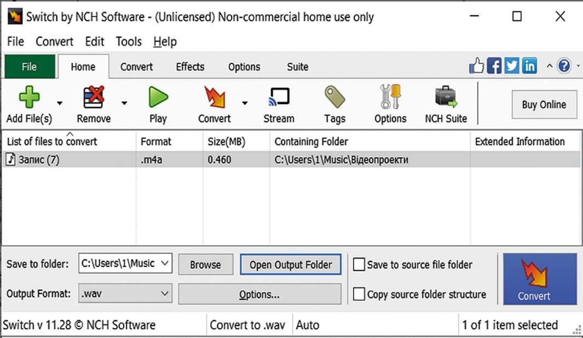Select the Запис (7) file row

pyautogui.click(x=291, y=159)
